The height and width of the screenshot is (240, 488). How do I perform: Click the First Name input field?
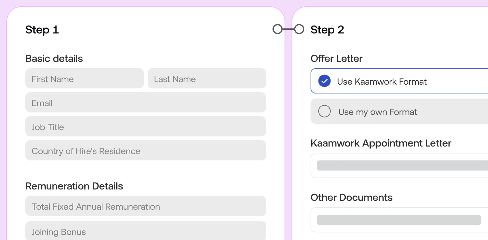click(84, 78)
